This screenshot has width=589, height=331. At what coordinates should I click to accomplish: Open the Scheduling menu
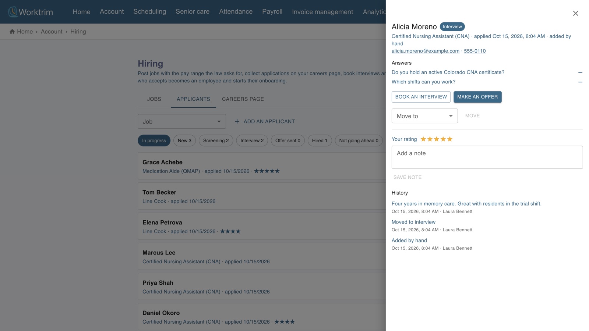click(149, 12)
